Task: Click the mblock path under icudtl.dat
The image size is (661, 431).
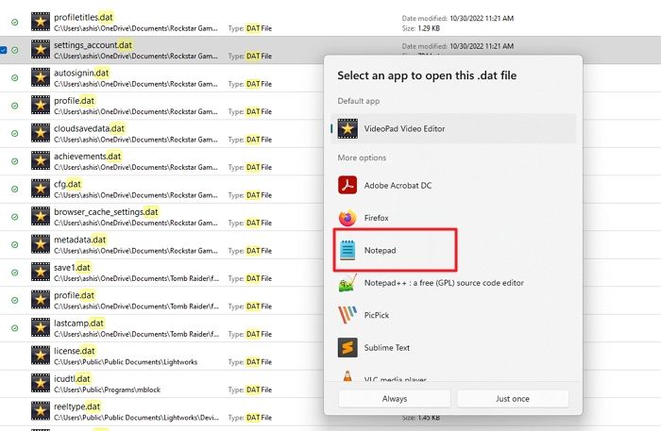Action: [107, 390]
